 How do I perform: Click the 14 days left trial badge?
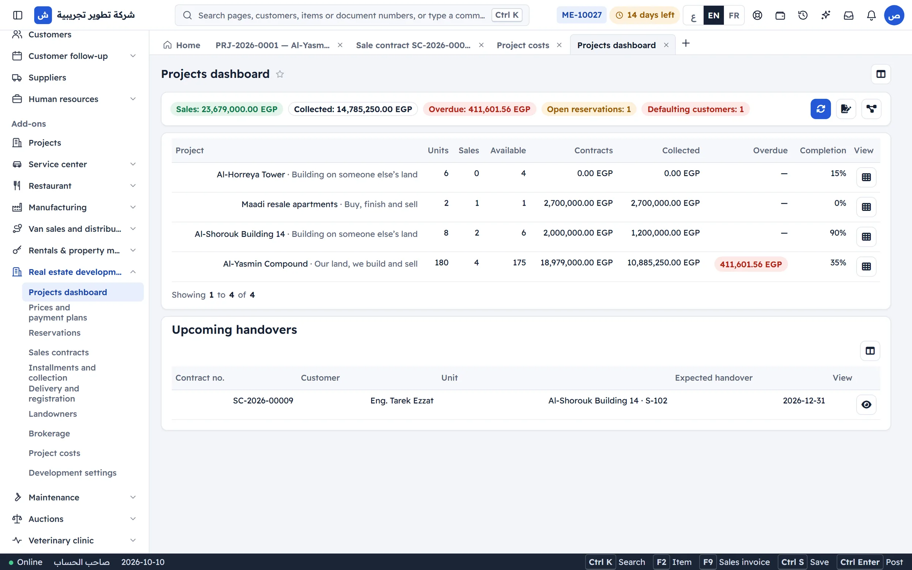point(645,15)
